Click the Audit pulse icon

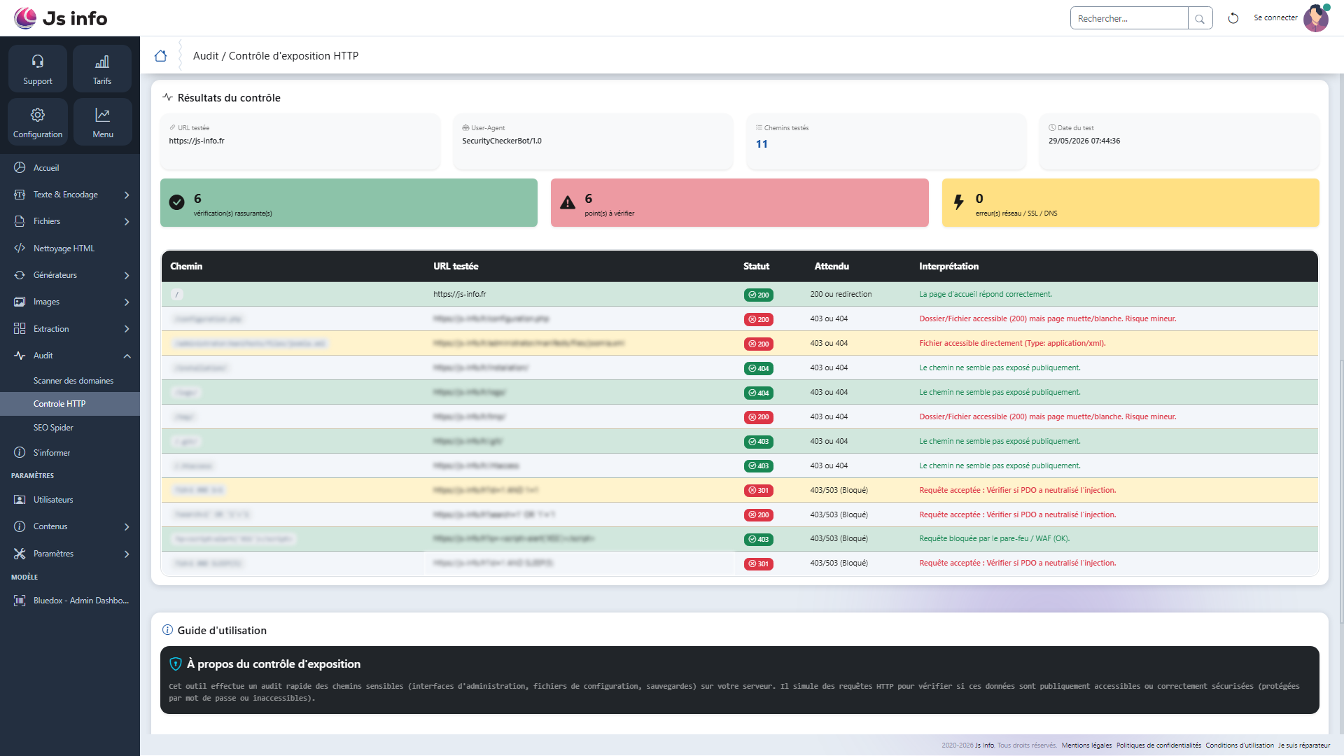20,356
